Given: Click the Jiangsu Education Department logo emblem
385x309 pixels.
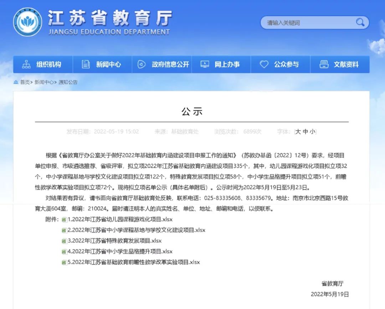Looking at the screenshot, I should [x=27, y=22].
